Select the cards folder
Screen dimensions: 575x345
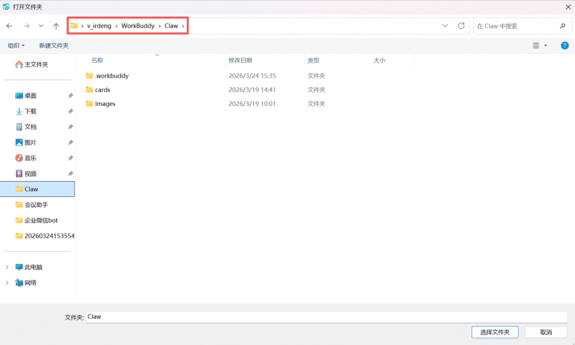point(103,90)
